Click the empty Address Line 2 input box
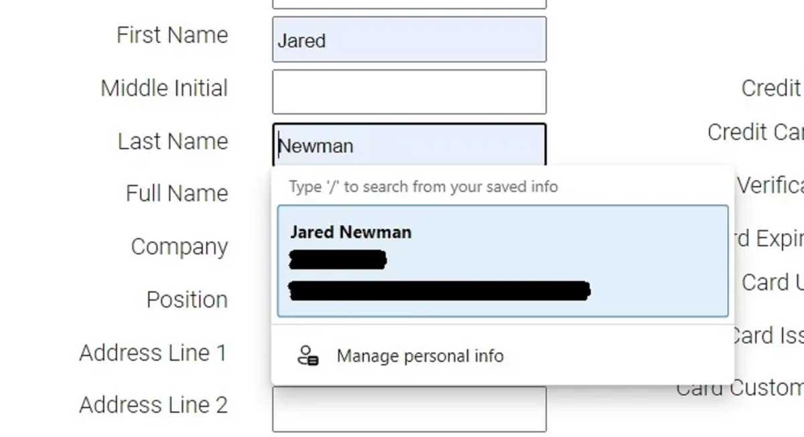 (x=409, y=409)
